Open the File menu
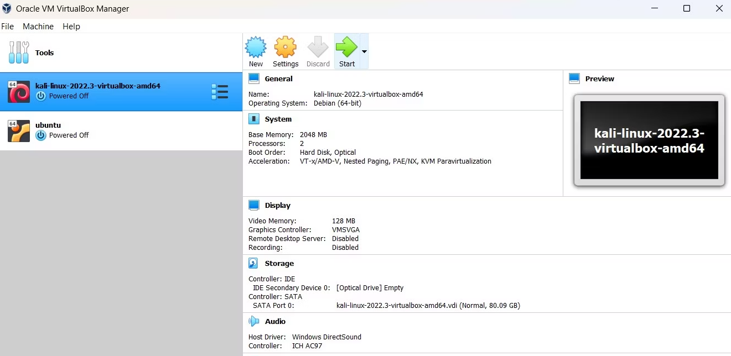 [x=8, y=26]
